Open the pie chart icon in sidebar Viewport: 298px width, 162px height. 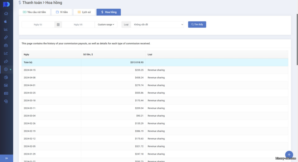point(6,77)
